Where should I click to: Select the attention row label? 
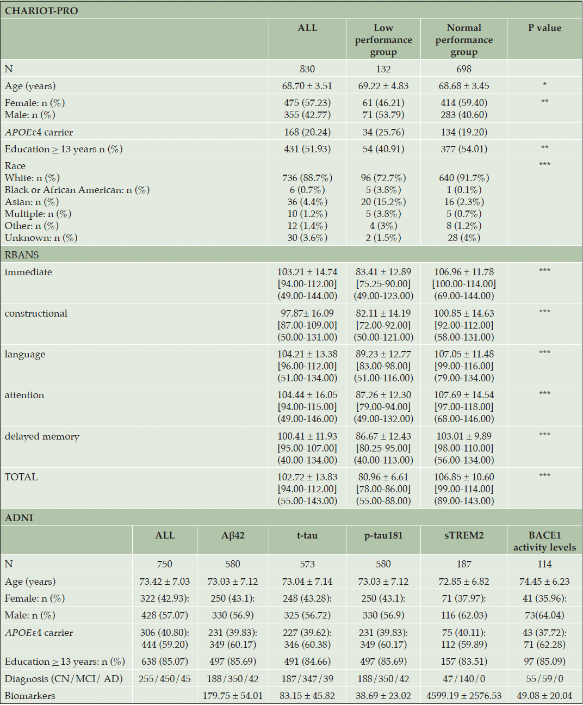[24, 395]
